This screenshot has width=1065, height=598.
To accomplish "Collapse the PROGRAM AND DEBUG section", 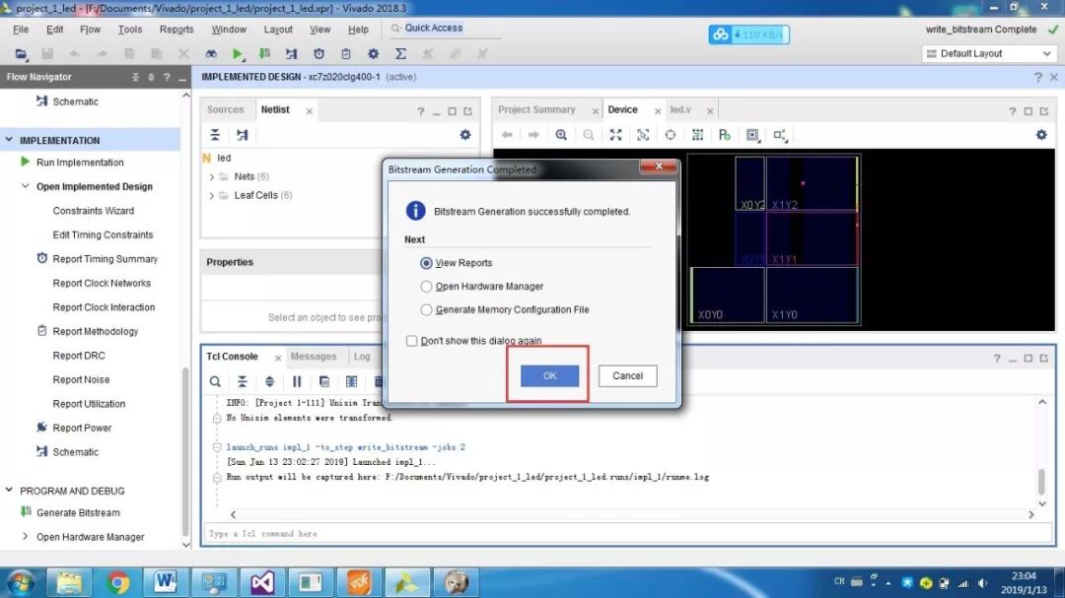I will (9, 490).
